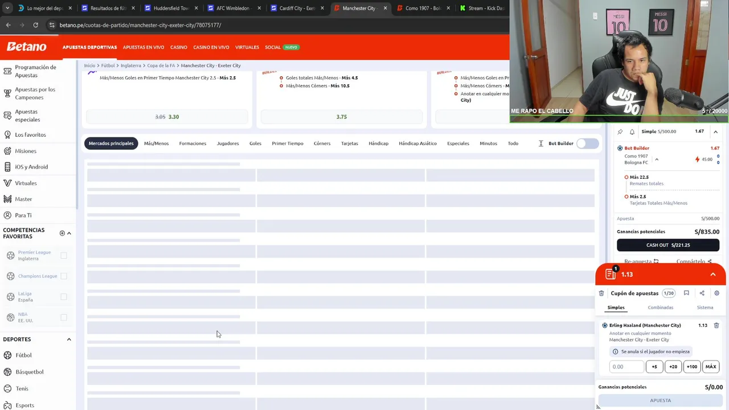Screen dimensions: 729x410
Task: Collapse the Competencias Favoritas section
Action: click(69, 233)
